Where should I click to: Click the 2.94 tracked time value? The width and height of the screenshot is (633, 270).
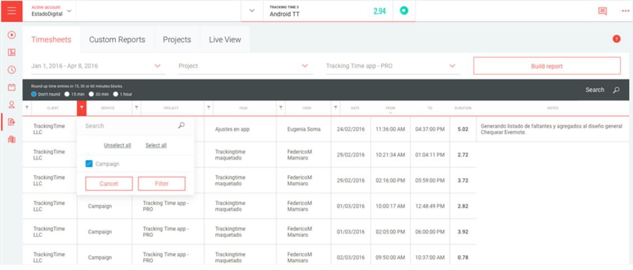pos(379,11)
